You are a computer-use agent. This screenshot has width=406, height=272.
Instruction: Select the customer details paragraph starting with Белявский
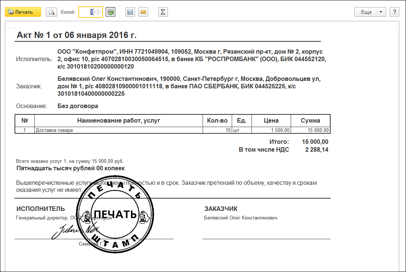[189, 86]
